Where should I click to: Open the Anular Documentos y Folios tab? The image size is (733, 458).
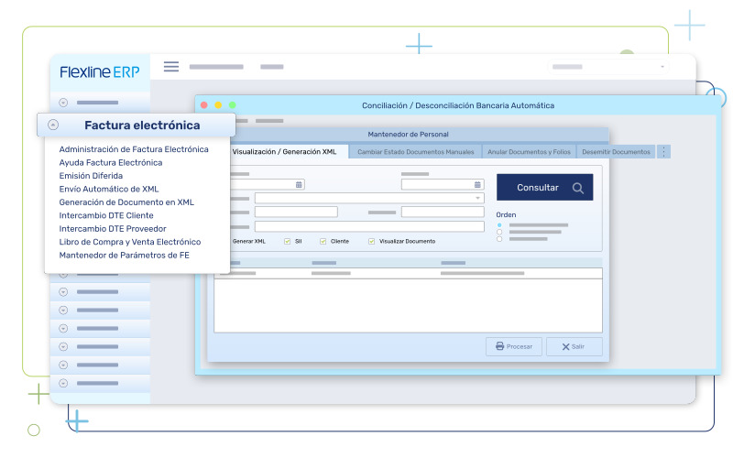(x=530, y=152)
